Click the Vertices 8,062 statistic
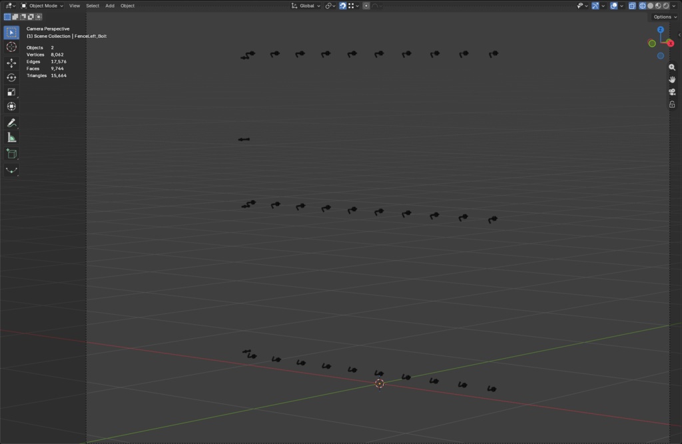The image size is (682, 444). pos(45,55)
